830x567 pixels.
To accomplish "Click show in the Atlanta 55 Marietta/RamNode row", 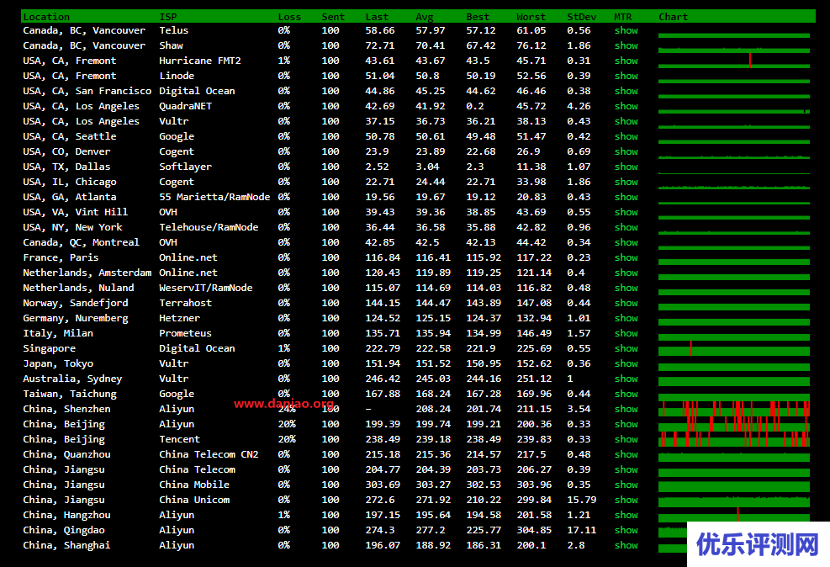I will 626,197.
